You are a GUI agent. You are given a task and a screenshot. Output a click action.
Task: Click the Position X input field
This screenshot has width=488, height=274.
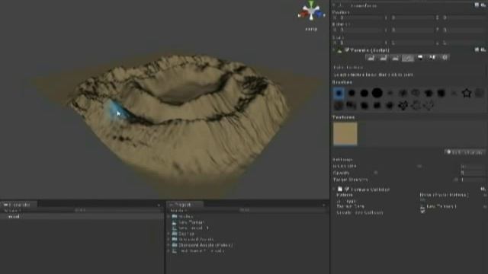coord(360,18)
